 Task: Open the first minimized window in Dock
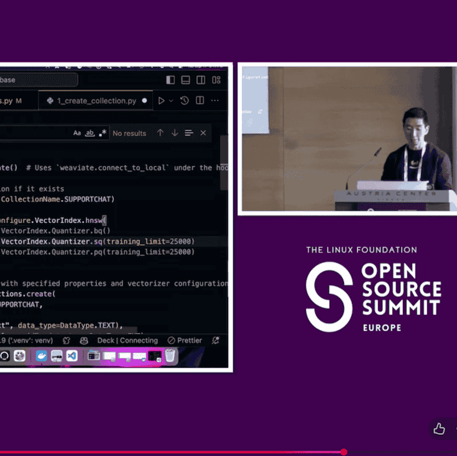(x=94, y=356)
